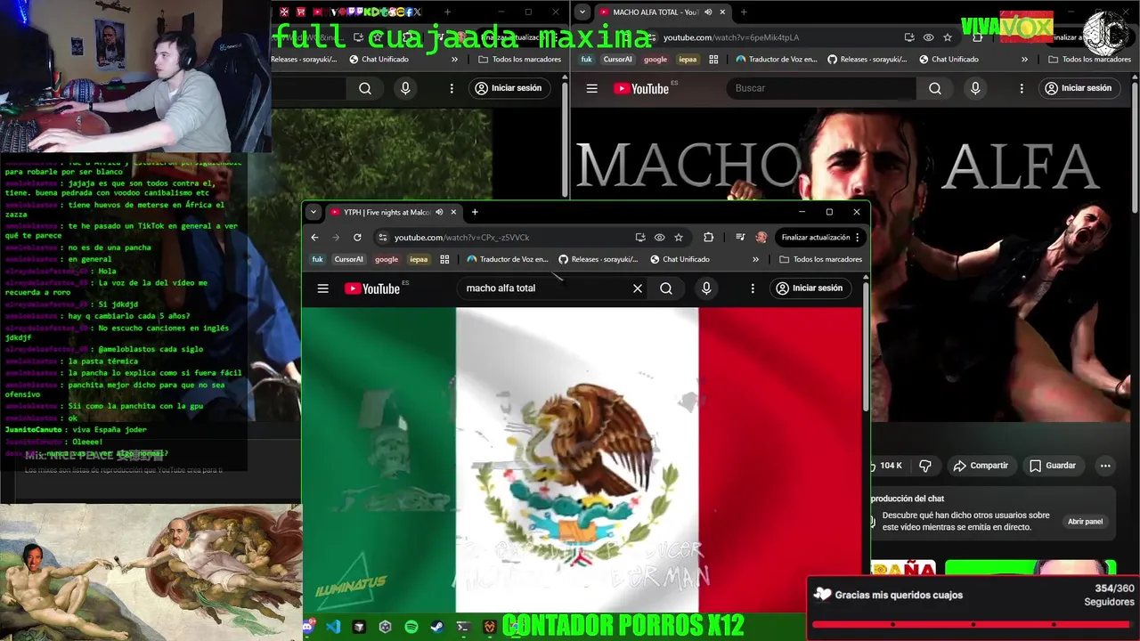Click 'Guardar' button under MACHO ALFA video
The image size is (1140, 641).
(1052, 466)
